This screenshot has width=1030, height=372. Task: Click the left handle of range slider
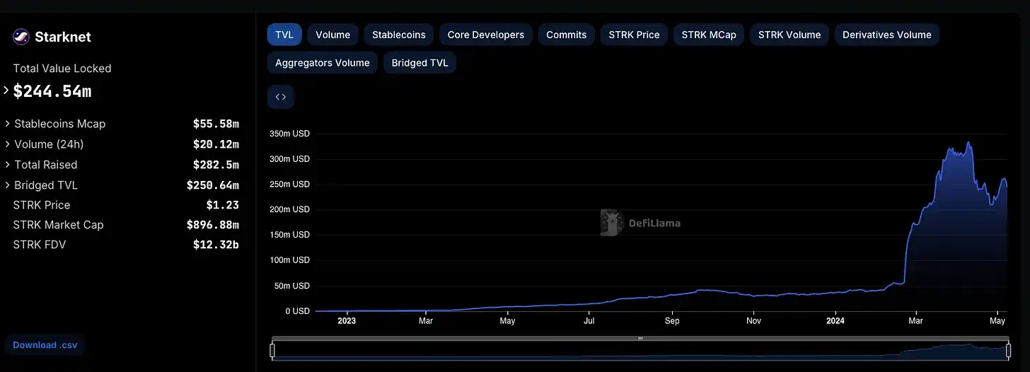click(272, 350)
